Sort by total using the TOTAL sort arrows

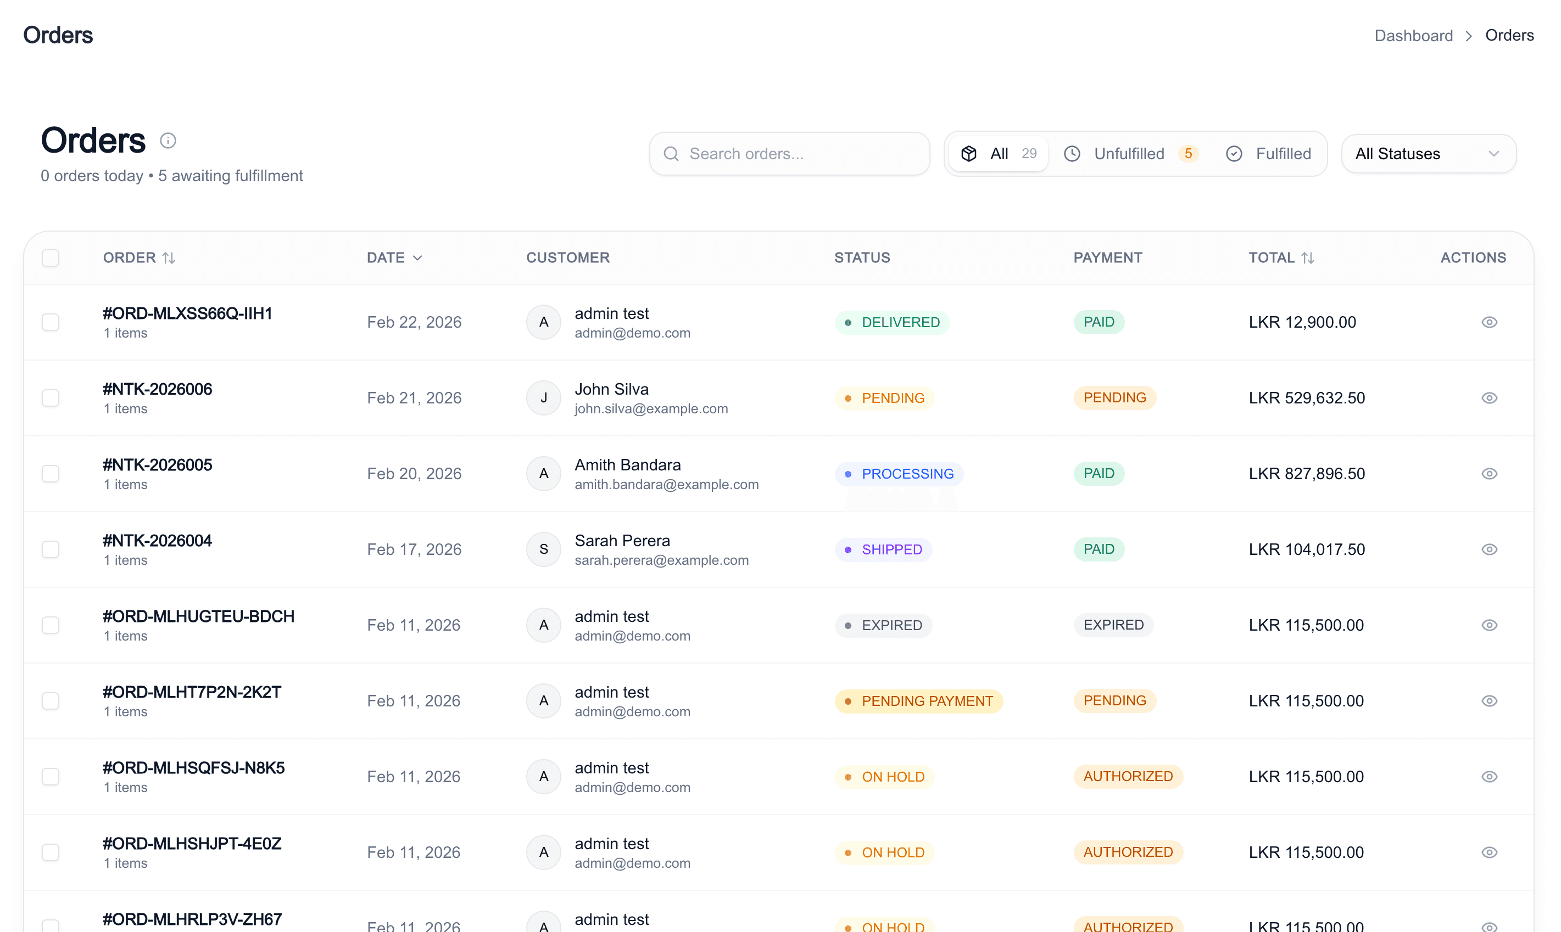(x=1307, y=258)
